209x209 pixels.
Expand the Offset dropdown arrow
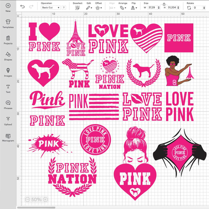[101, 8]
